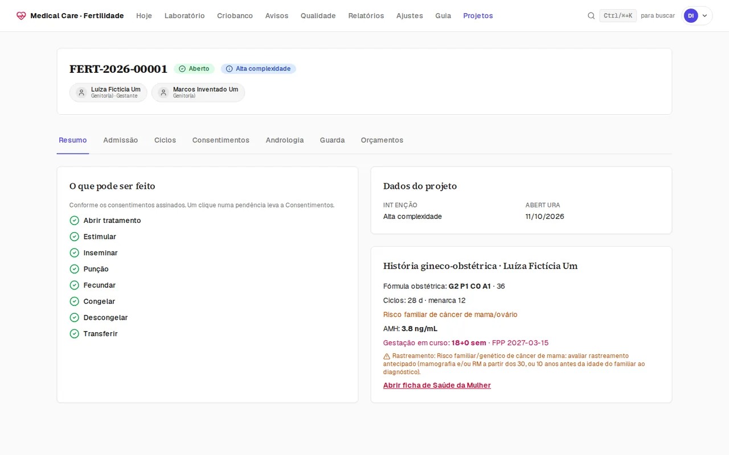
Task: Open the DI user avatar menu
Action: [691, 16]
